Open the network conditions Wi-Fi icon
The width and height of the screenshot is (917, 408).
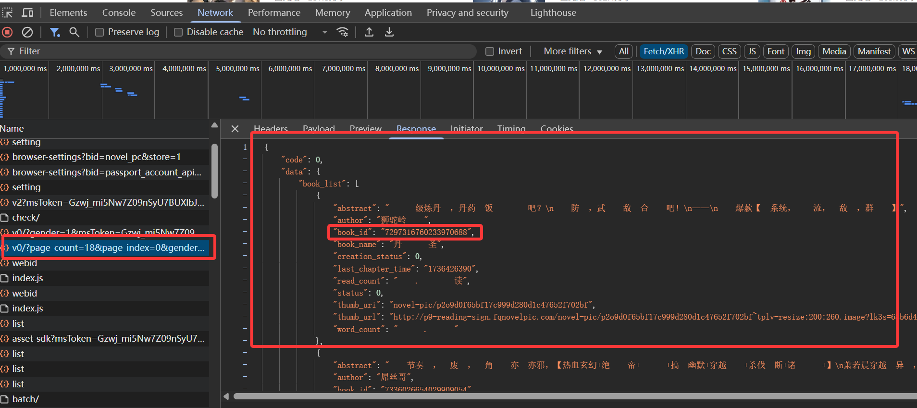[343, 32]
